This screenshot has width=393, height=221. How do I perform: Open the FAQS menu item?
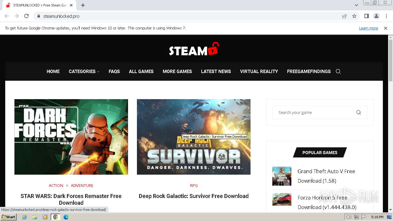(114, 71)
